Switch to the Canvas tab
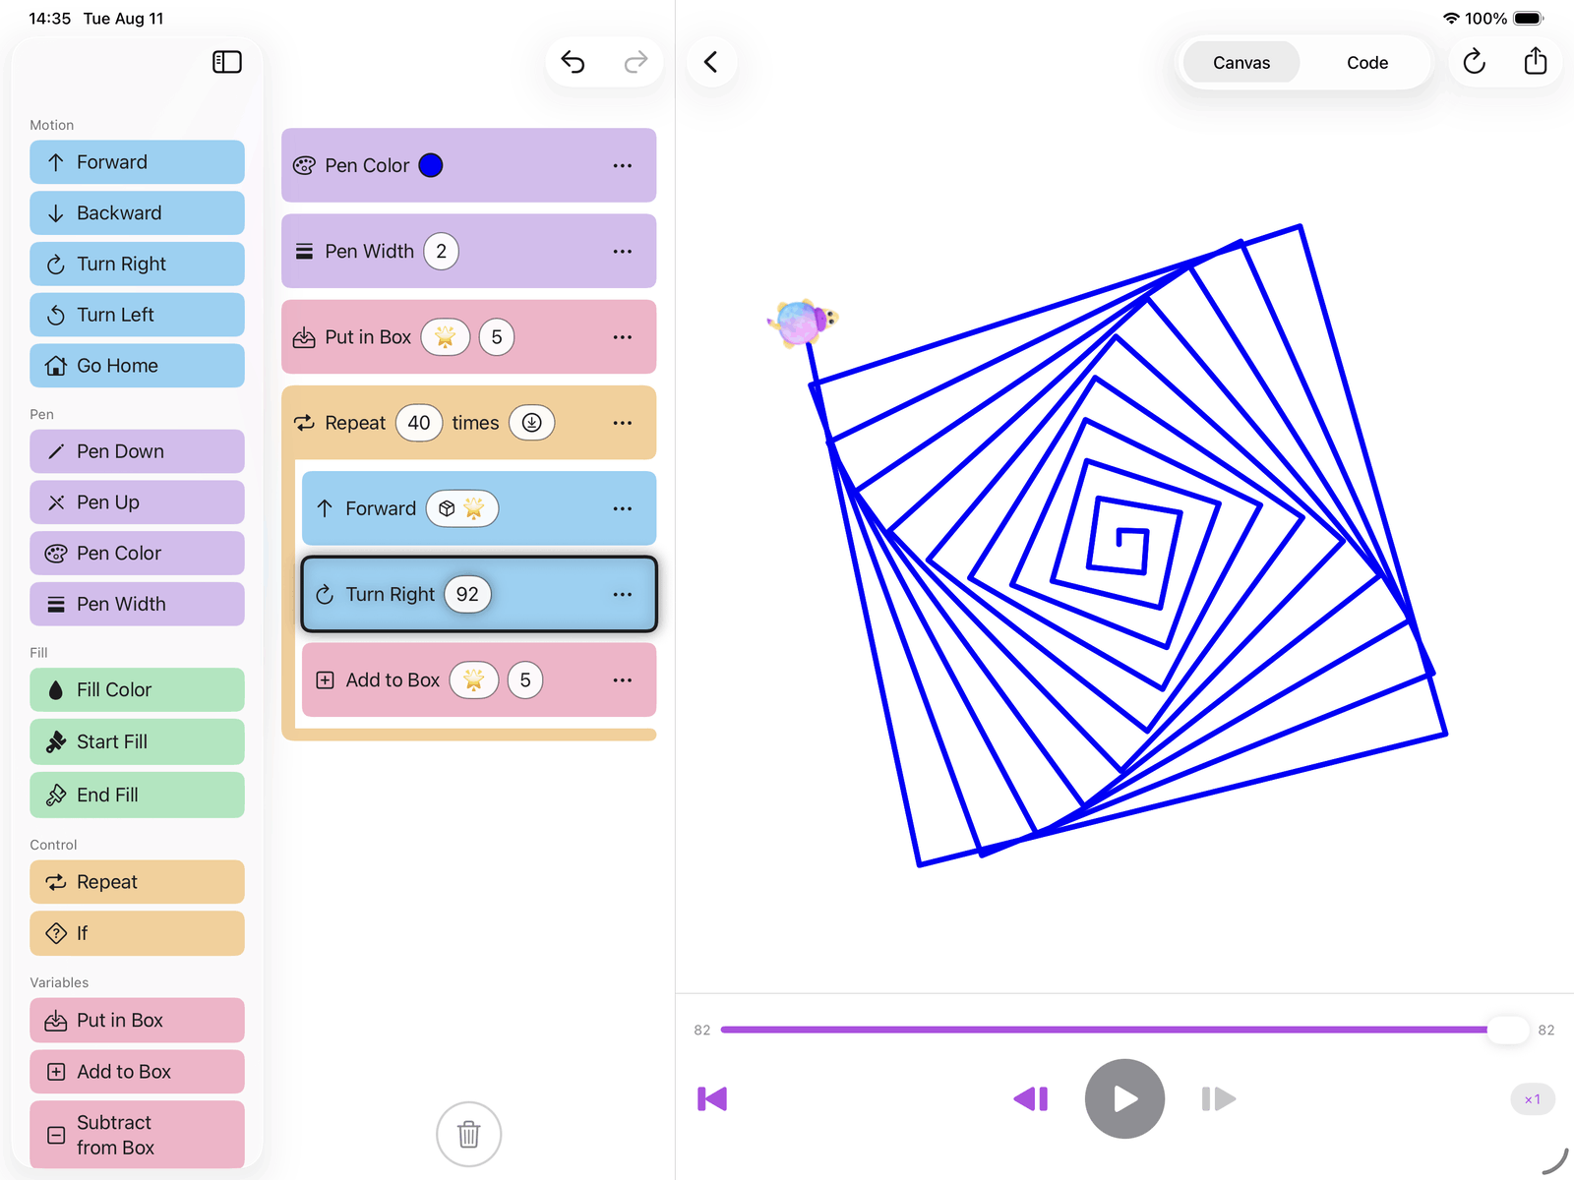The image size is (1574, 1180). [1241, 62]
